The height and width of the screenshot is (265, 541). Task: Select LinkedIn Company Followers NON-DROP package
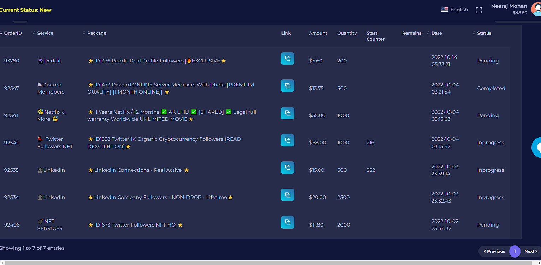coord(160,197)
